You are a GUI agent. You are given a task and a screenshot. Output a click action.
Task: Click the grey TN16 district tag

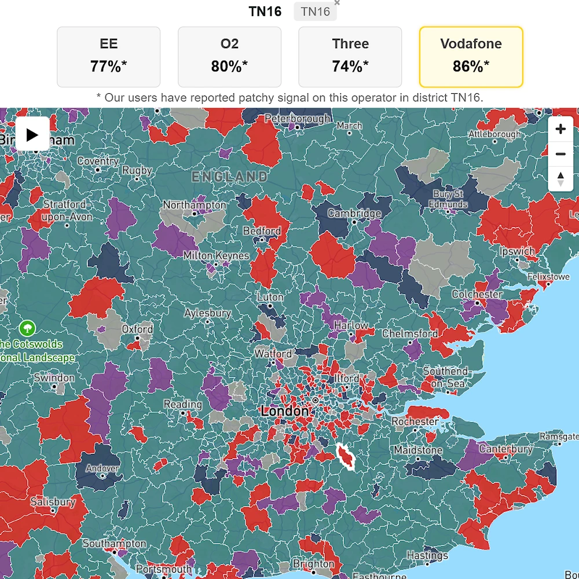[x=315, y=12]
